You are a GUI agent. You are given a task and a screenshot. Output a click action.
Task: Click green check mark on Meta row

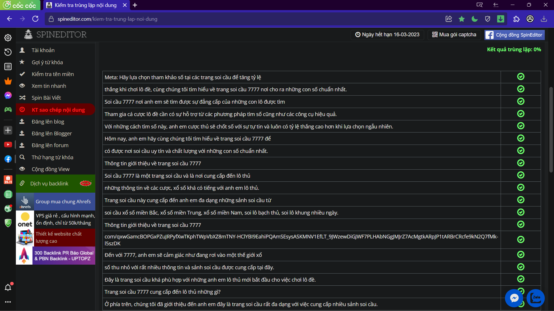tap(521, 77)
